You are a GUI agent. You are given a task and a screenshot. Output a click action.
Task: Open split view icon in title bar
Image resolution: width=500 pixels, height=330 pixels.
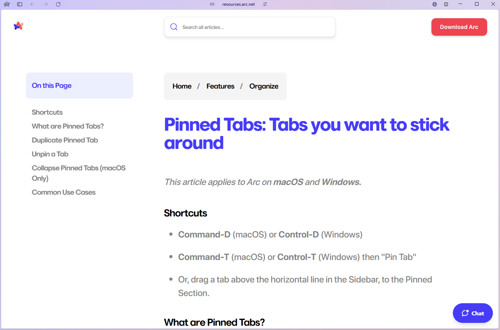(x=446, y=4)
